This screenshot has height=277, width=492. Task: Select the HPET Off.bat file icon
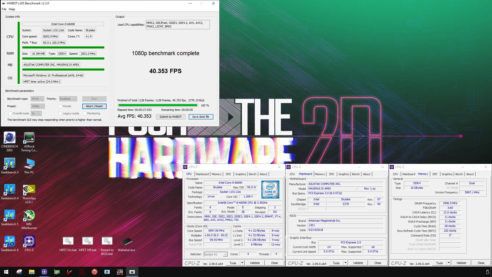88,244
